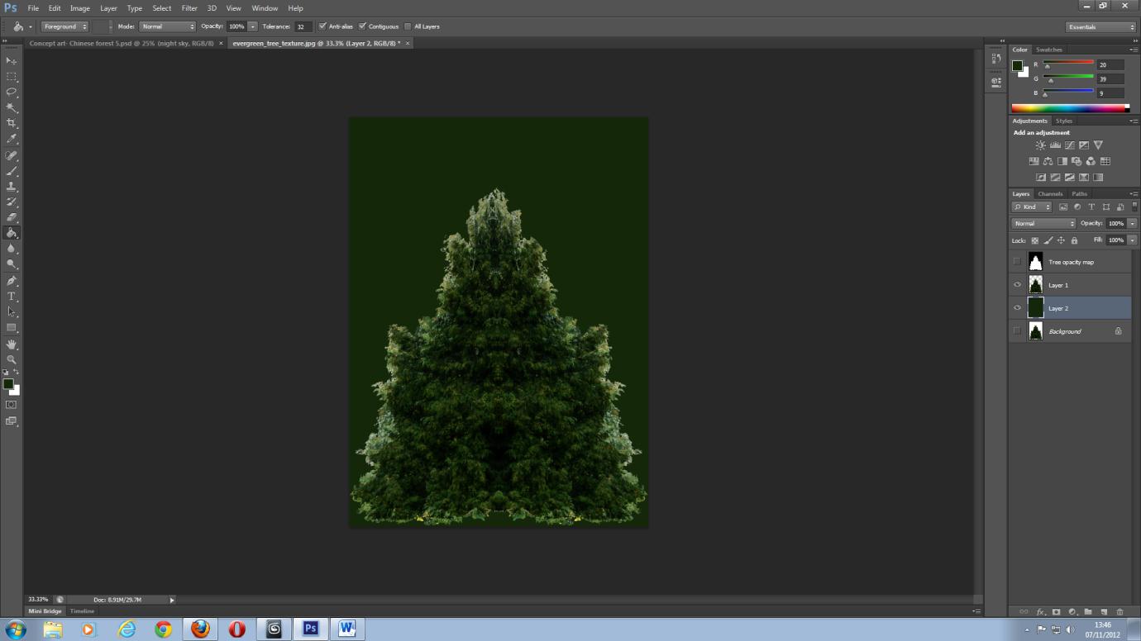
Task: Open the layer blending mode dropdown
Action: [1043, 223]
